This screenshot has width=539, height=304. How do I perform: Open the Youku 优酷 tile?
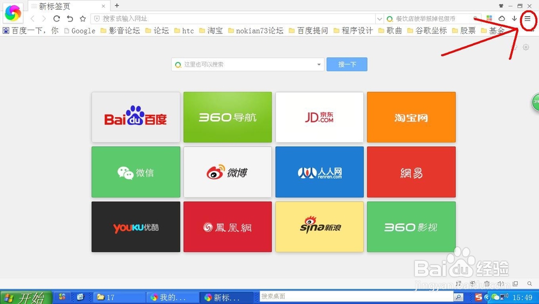click(x=136, y=227)
